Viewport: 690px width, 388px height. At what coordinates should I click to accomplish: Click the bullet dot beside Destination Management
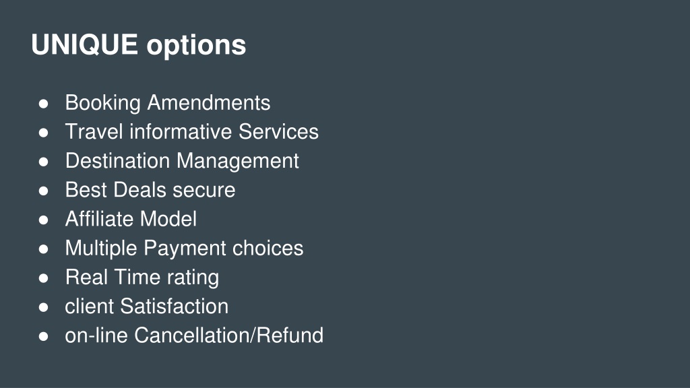coord(43,162)
